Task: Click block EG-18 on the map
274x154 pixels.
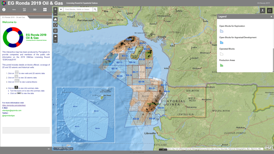Action: coord(138,88)
